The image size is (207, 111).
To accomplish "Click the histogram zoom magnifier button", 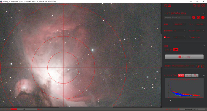I will pos(195,75).
